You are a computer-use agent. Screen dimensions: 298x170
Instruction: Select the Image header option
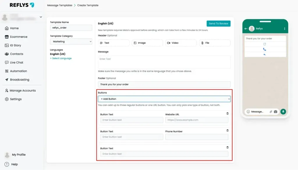pos(147,43)
